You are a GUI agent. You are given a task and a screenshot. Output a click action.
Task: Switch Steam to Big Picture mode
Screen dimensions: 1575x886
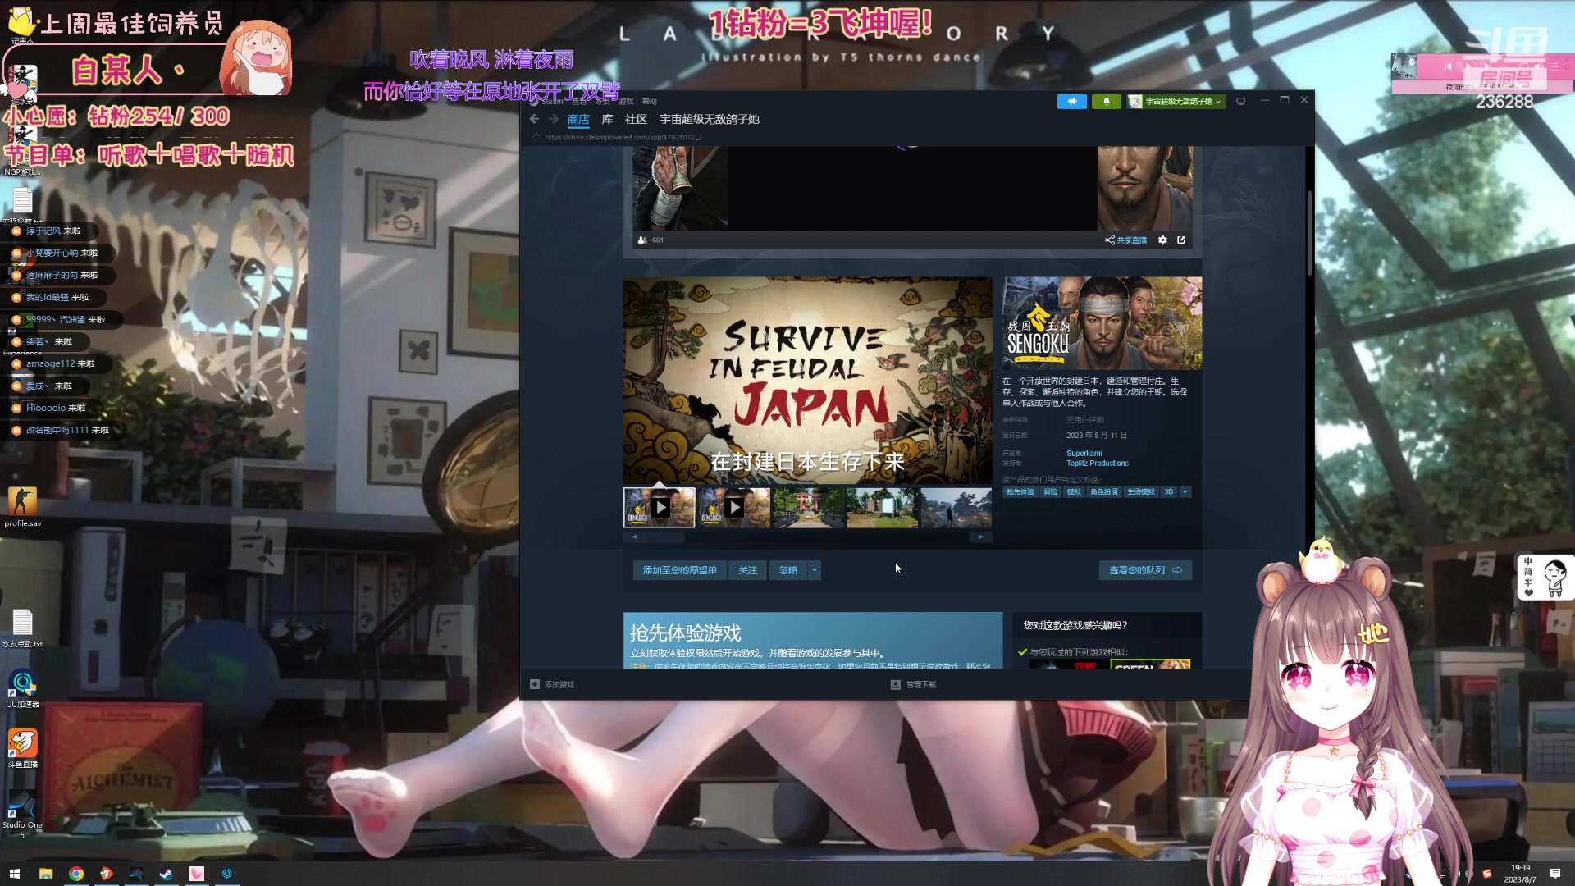coord(1241,102)
